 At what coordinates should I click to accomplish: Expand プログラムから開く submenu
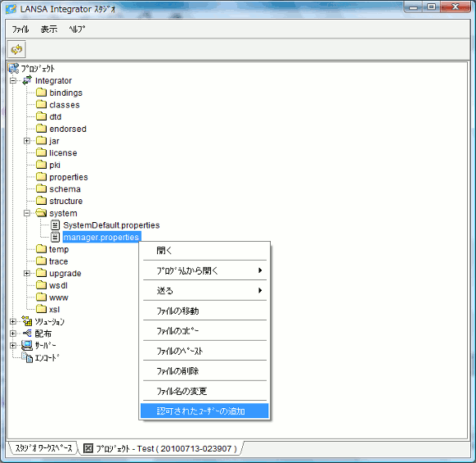[x=204, y=270]
